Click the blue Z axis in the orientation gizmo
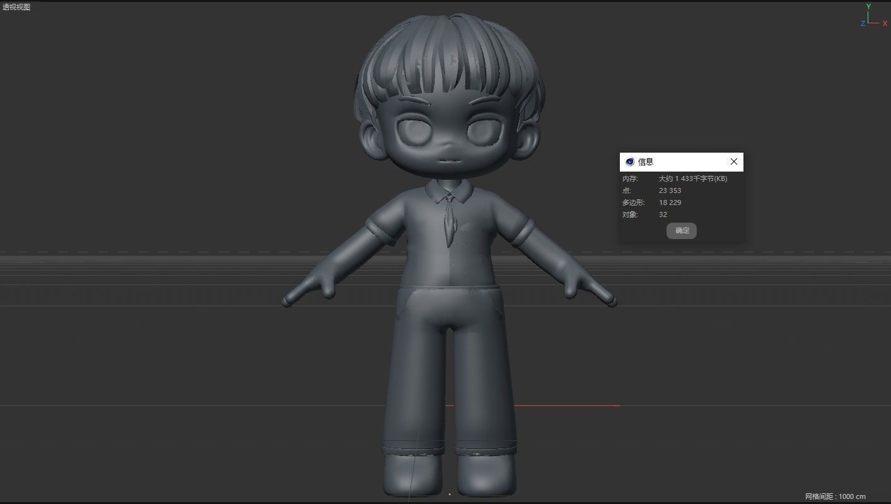Image resolution: width=891 pixels, height=504 pixels. tap(862, 23)
